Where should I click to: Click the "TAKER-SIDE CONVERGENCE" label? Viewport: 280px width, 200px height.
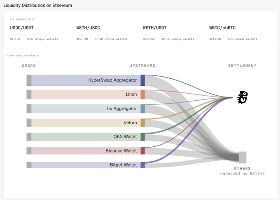click(x=23, y=56)
